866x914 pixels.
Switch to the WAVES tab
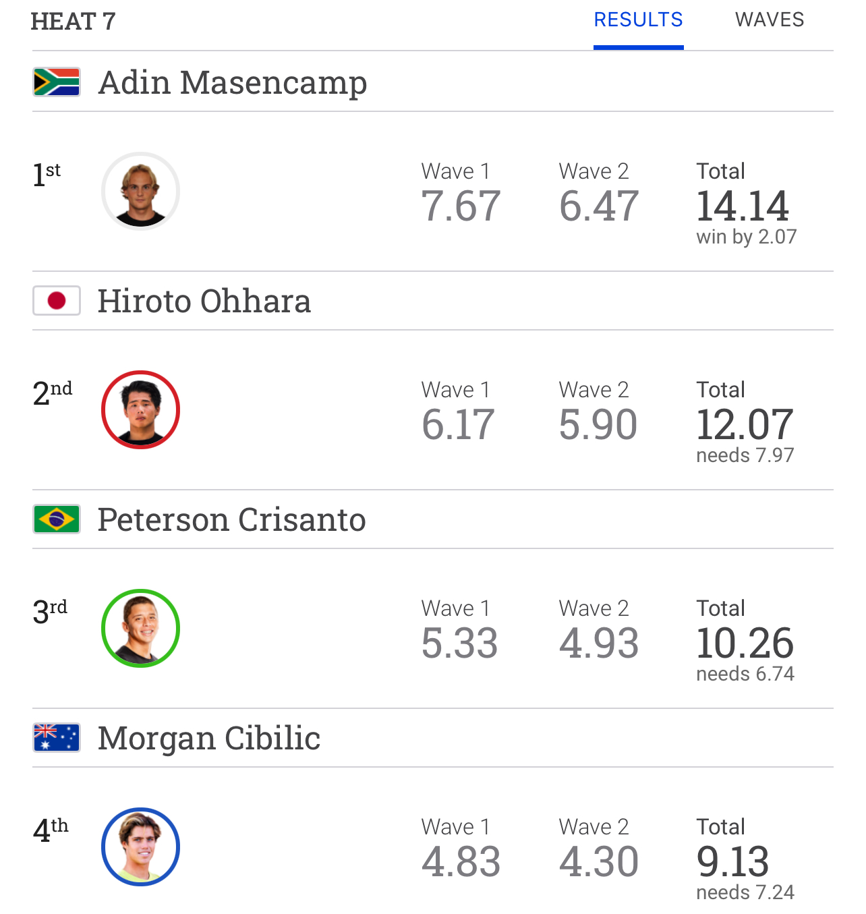click(x=770, y=20)
